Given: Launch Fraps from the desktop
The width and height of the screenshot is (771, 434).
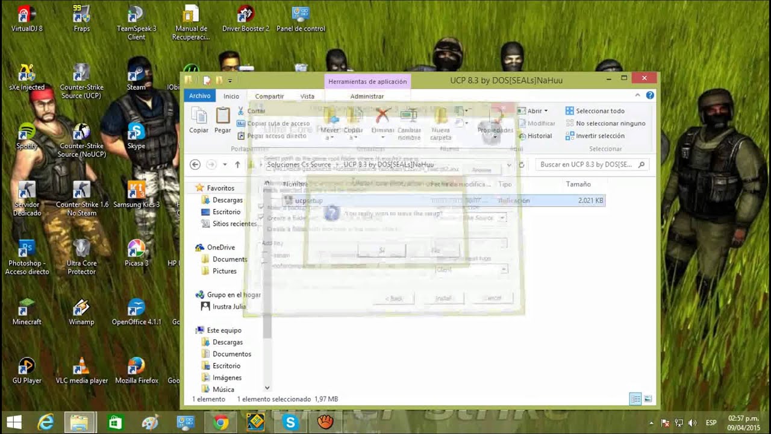Looking at the screenshot, I should pyautogui.click(x=81, y=19).
